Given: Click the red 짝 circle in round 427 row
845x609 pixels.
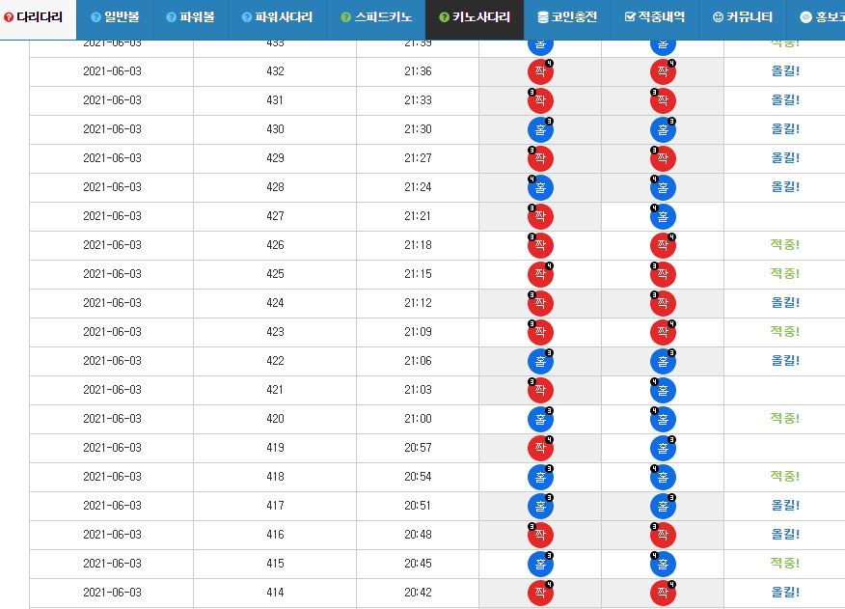Looking at the screenshot, I should [x=540, y=216].
